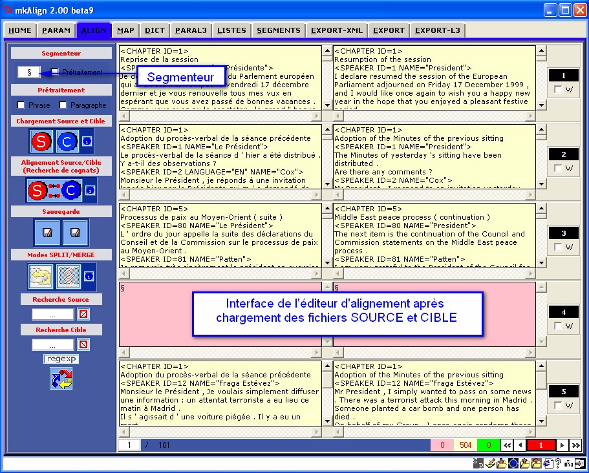The height and width of the screenshot is (473, 589).
Task: Click up arrow of segment 5 source scrollbar
Action: click(x=327, y=366)
